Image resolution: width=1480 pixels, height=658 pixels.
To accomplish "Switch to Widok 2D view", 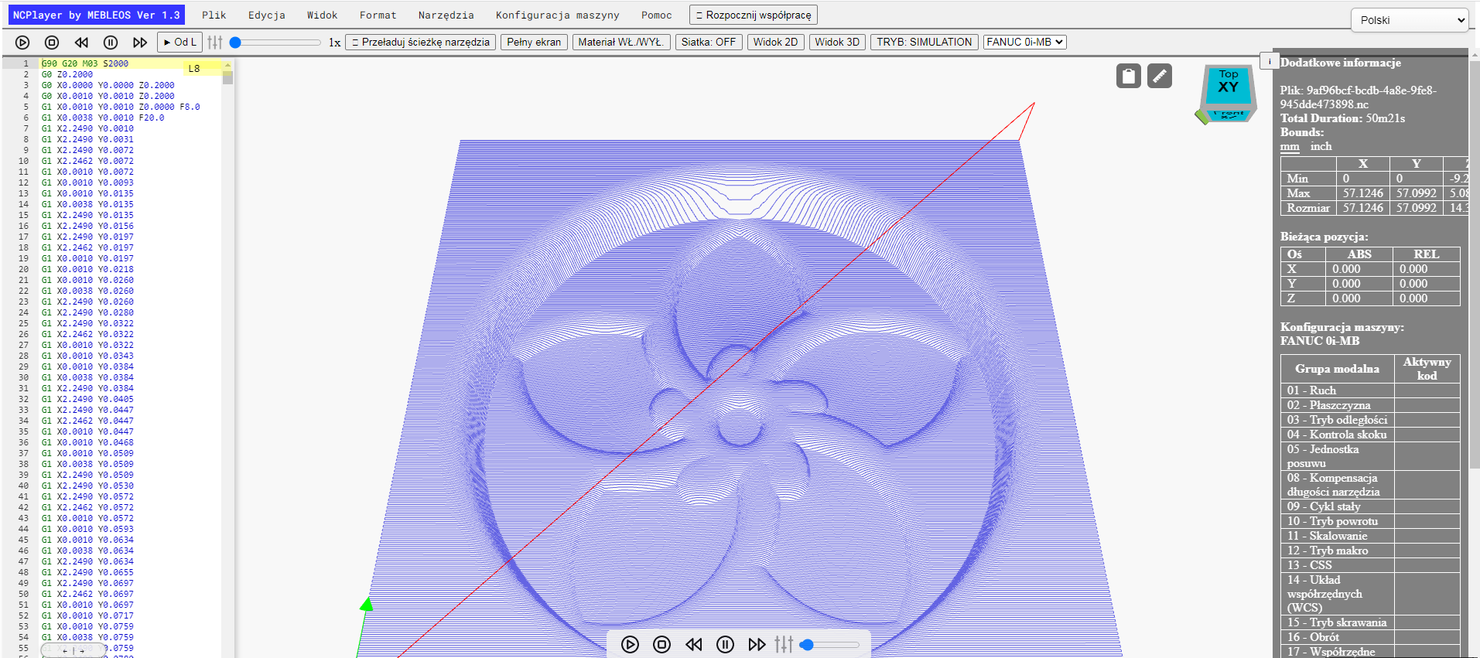I will coord(775,43).
